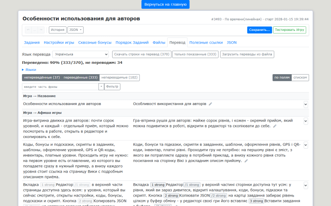Open translation language select 'Українська'
Screen dimensions: 331x206
click(80, 54)
